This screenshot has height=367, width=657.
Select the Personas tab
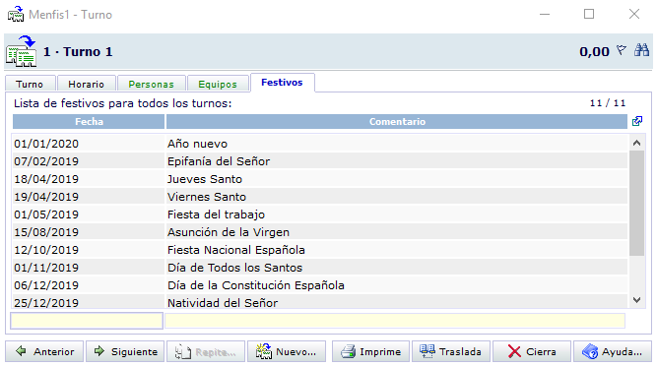152,84
